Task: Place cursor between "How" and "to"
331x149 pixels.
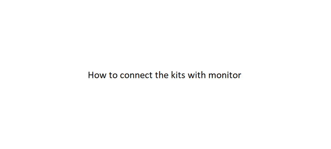Action: click(x=108, y=75)
